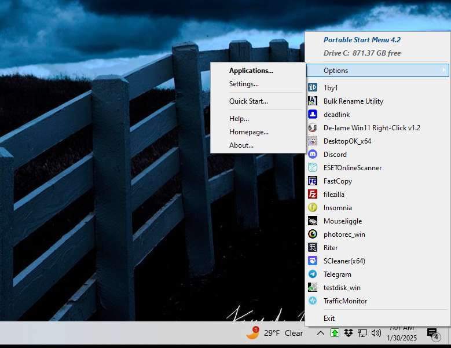Click the Riter app icon
The height and width of the screenshot is (348, 451).
point(313,247)
